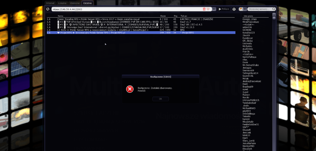This screenshot has width=316, height=151.
Task: Select the TOP-GTA DayZ Europe server row
Action: click(x=141, y=22)
